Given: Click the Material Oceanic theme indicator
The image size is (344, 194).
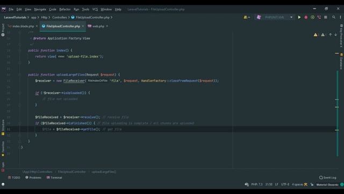Looking at the screenshot, I should 327,184.
